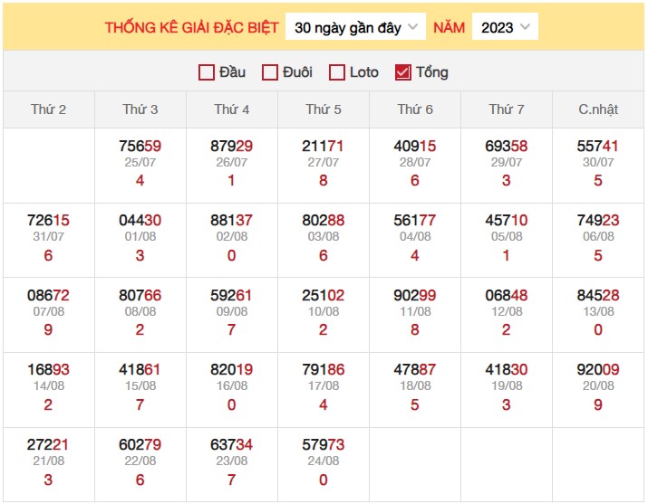Image resolution: width=648 pixels, height=504 pixels.
Task: Tick the Đuôi checkbox
Action: pos(270,72)
